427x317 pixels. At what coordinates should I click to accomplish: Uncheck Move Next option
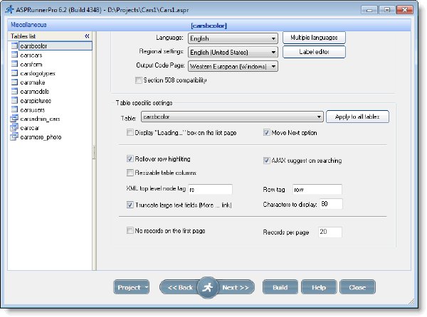click(x=266, y=132)
